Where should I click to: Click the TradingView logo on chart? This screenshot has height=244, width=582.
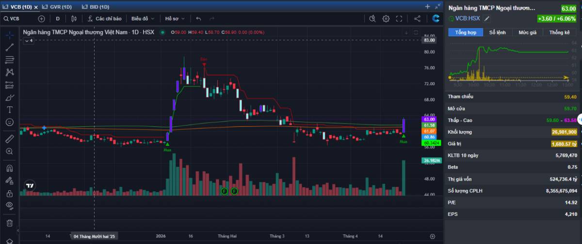(30, 185)
